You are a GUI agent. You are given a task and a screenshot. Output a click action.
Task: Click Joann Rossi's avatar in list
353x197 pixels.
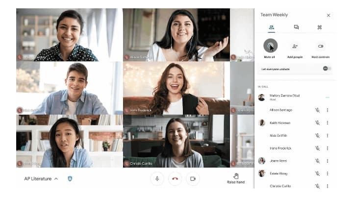262,161
